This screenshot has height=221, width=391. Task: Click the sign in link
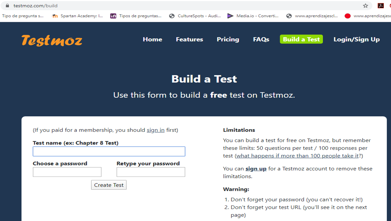click(x=155, y=130)
